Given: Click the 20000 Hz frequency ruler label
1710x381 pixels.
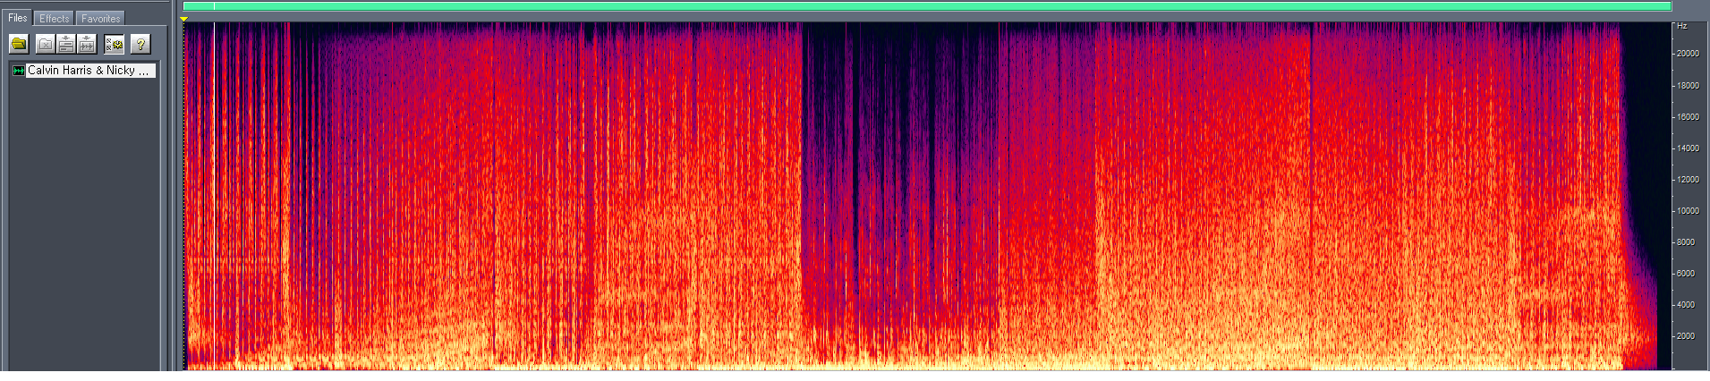Looking at the screenshot, I should click(1687, 54).
